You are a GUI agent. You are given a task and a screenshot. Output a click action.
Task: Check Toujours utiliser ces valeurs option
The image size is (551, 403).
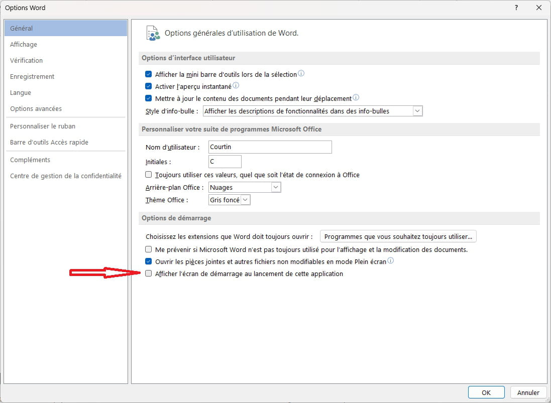coord(149,175)
